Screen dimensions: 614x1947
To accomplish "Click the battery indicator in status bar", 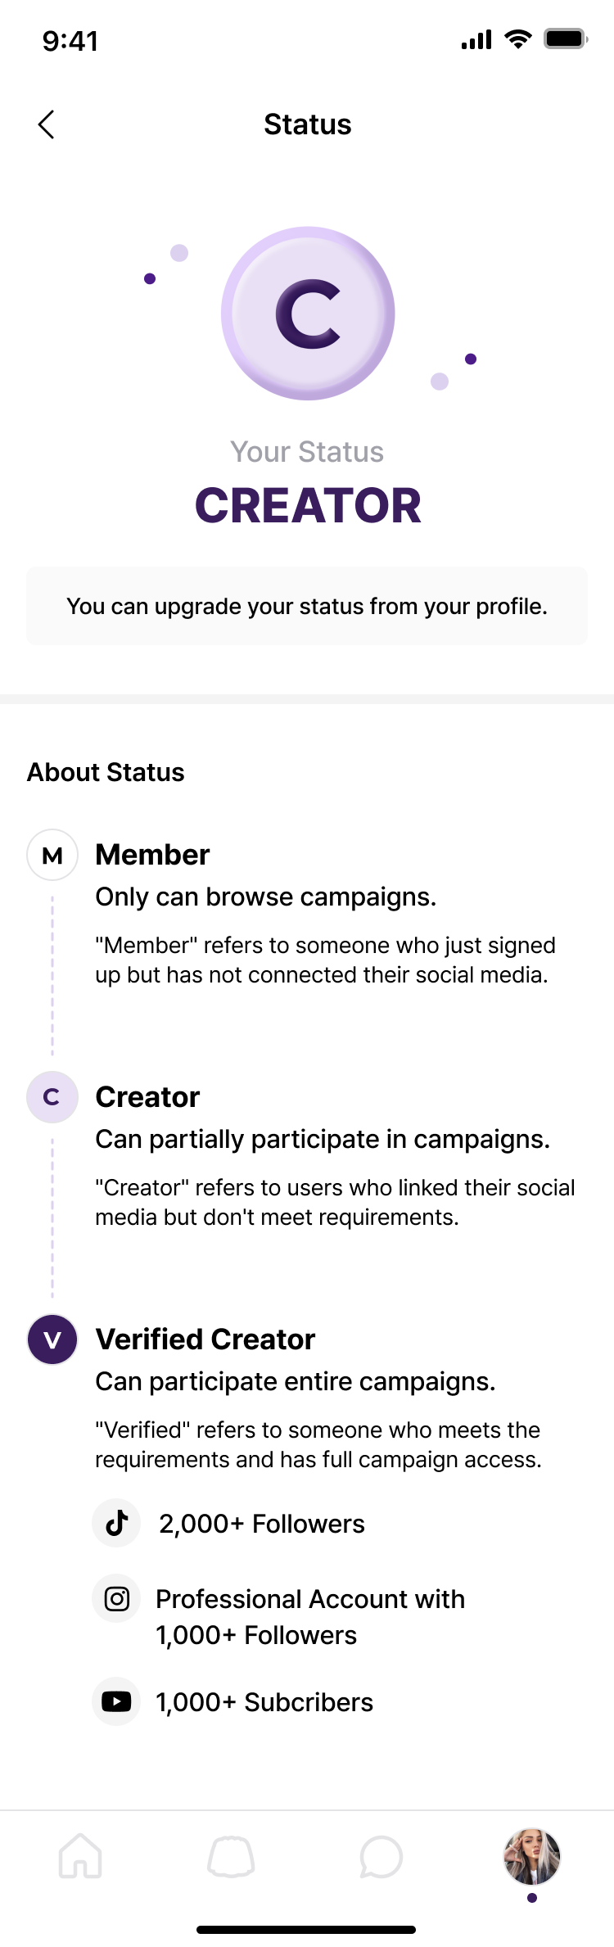I will (565, 39).
